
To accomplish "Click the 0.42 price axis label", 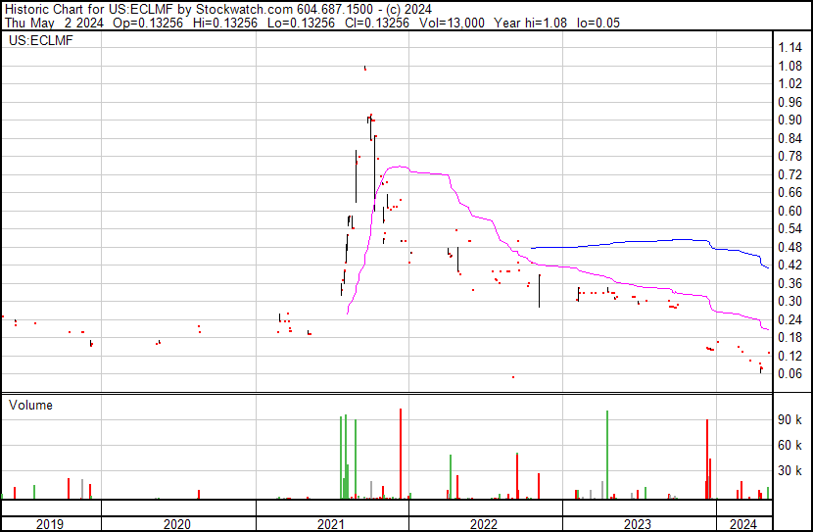I will [x=790, y=266].
